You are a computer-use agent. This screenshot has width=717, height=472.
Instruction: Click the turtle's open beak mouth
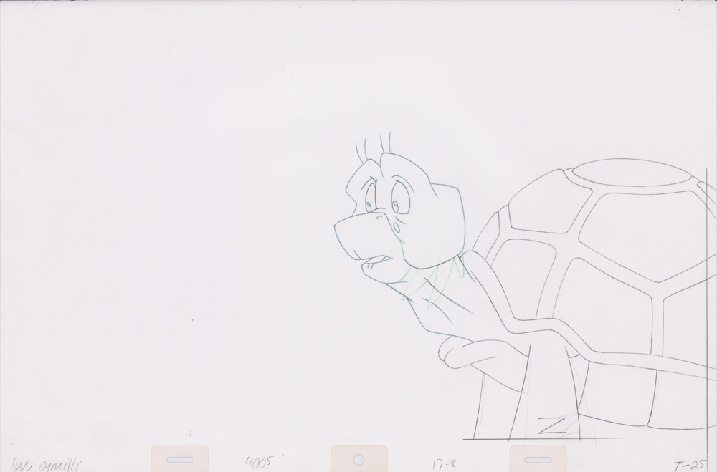(376, 261)
